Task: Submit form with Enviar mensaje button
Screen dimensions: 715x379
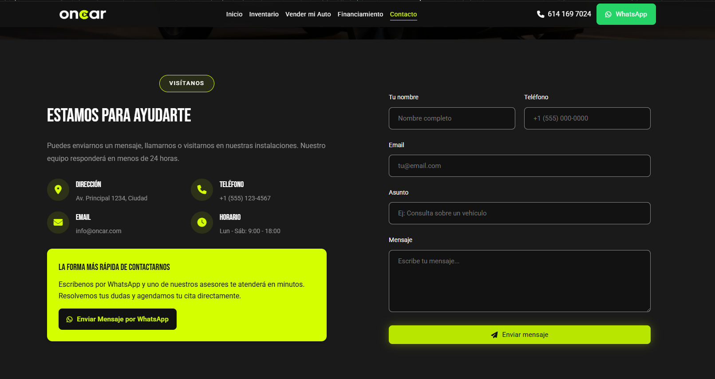Action: click(520, 335)
